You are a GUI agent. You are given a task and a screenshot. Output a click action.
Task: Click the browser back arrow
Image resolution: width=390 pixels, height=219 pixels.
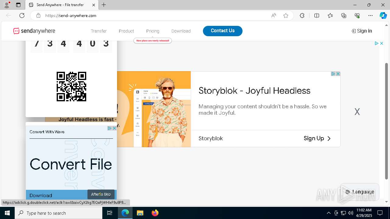point(9,16)
